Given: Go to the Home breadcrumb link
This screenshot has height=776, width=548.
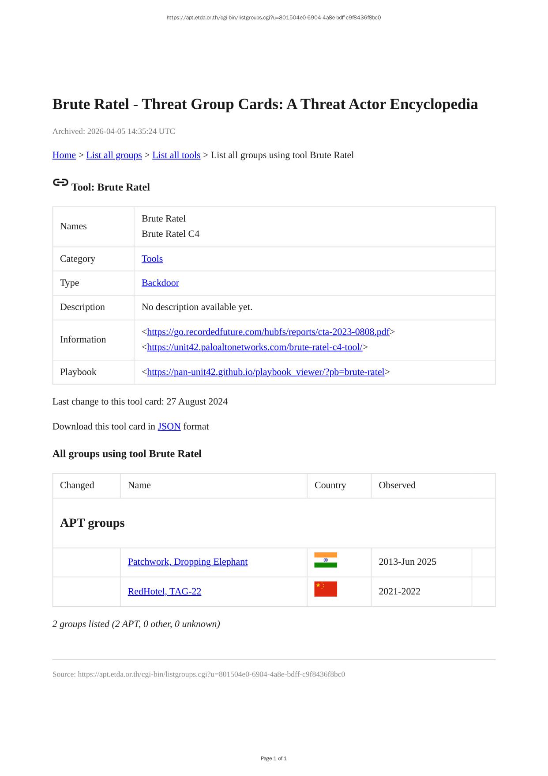Looking at the screenshot, I should [x=64, y=155].
